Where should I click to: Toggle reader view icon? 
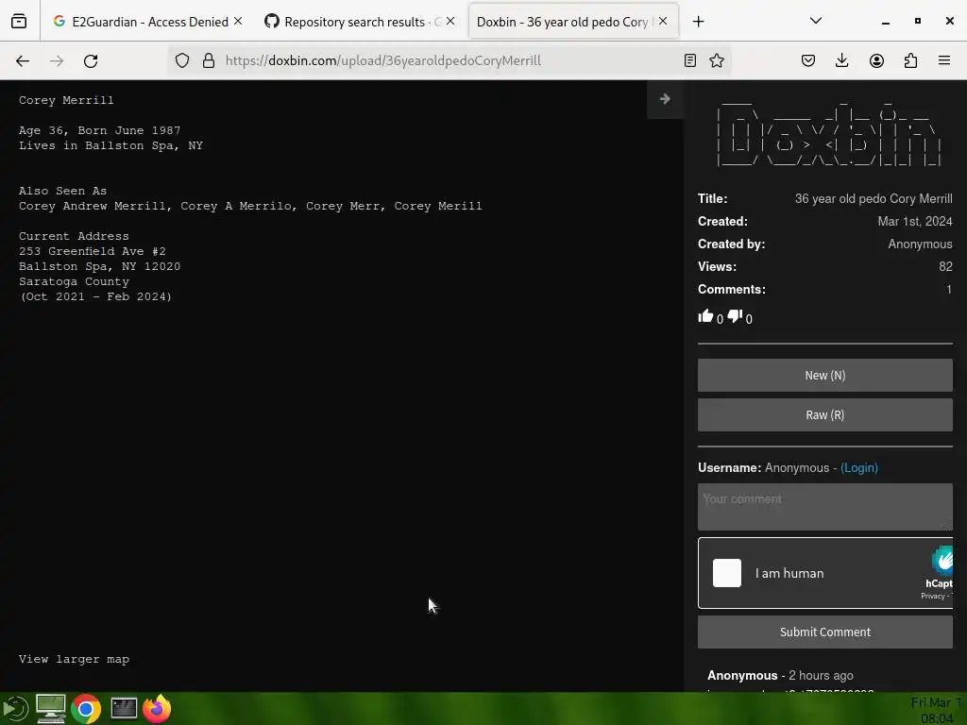690,60
